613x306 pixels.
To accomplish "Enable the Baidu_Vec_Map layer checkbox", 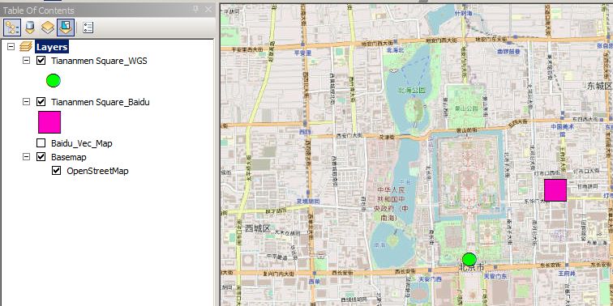I will [41, 143].
